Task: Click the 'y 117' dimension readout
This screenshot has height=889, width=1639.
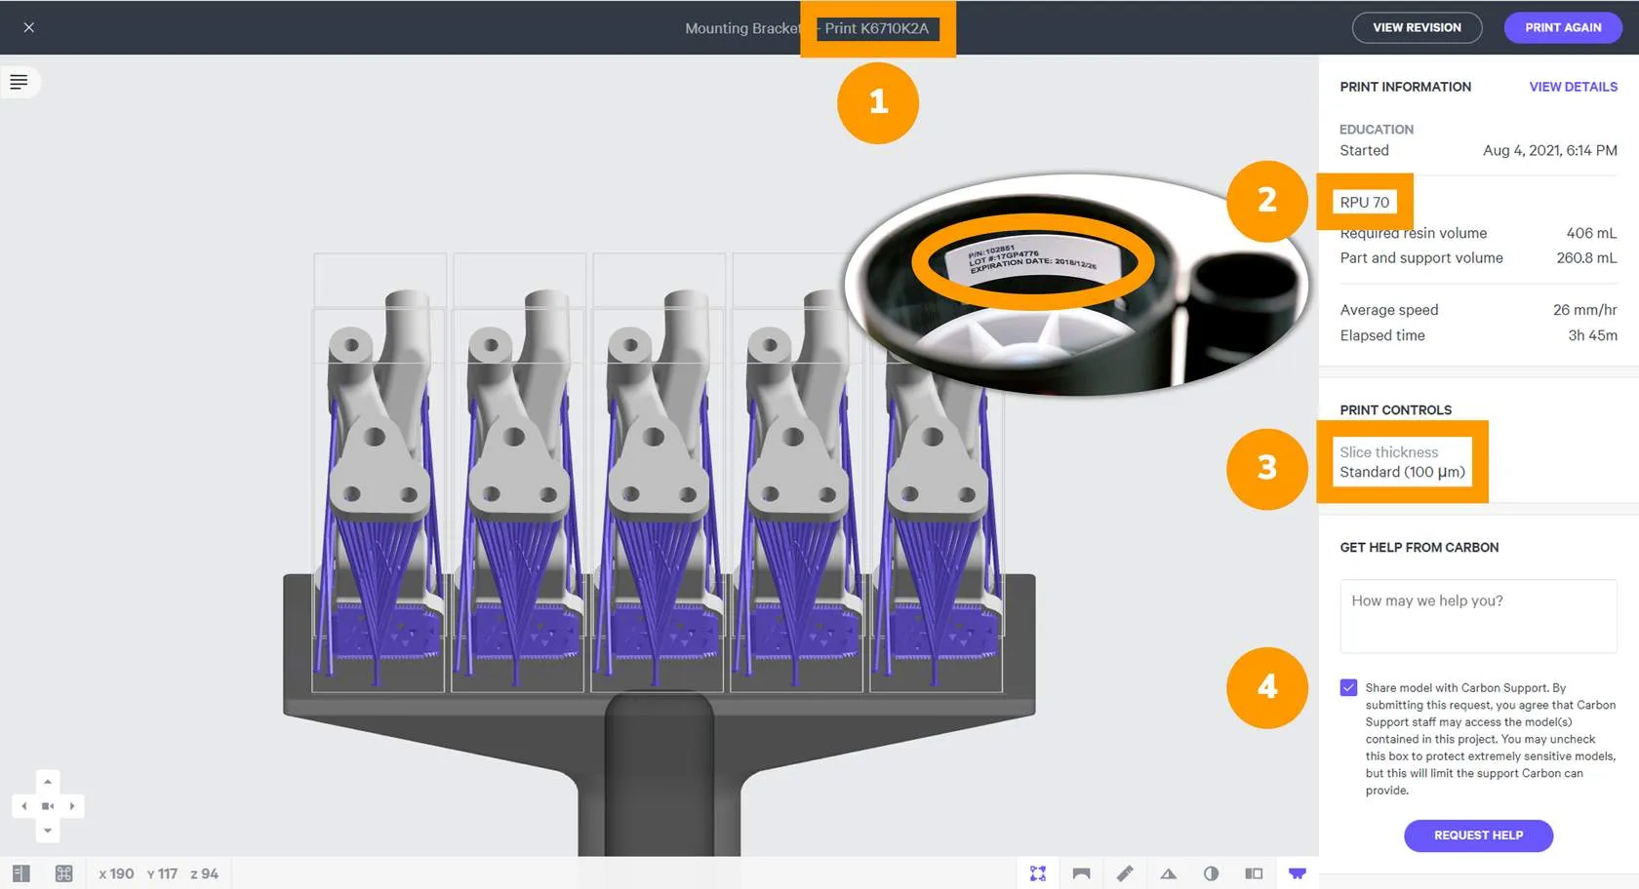Action: 162,873
